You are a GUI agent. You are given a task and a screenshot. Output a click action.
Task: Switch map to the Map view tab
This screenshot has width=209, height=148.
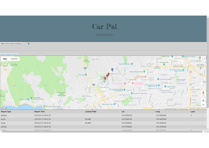tap(5, 59)
